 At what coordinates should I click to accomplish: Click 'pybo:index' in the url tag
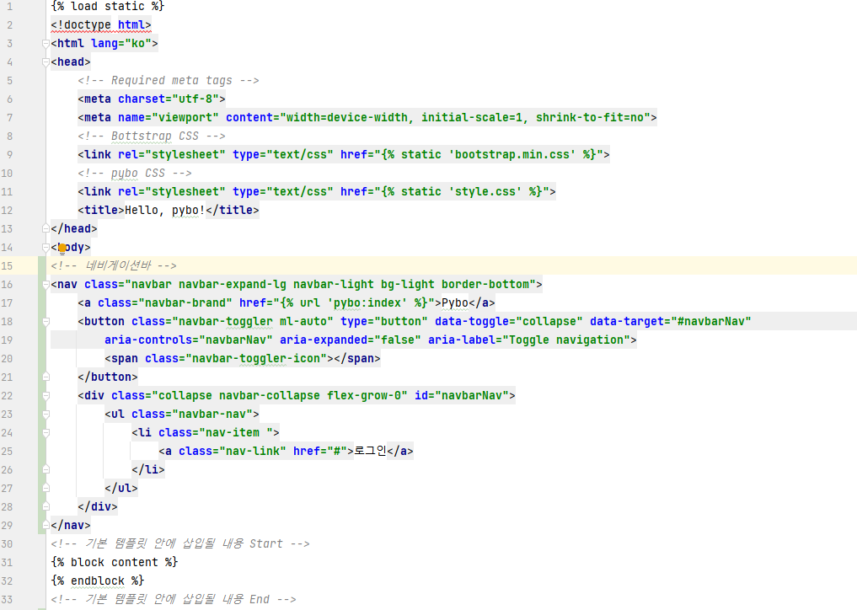(367, 302)
